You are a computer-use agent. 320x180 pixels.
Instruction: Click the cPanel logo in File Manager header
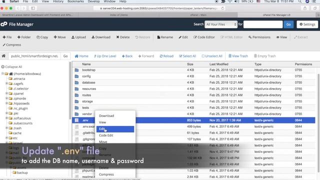pyautogui.click(x=4, y=24)
